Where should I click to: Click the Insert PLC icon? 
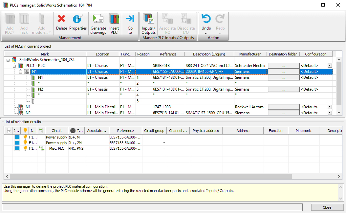click(x=114, y=19)
